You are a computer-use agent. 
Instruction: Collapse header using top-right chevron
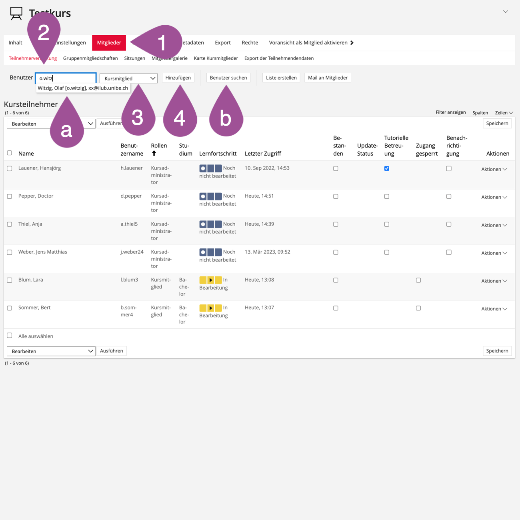tap(505, 12)
